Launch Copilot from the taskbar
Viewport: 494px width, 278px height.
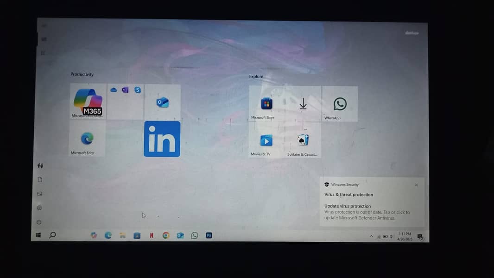tap(94, 235)
